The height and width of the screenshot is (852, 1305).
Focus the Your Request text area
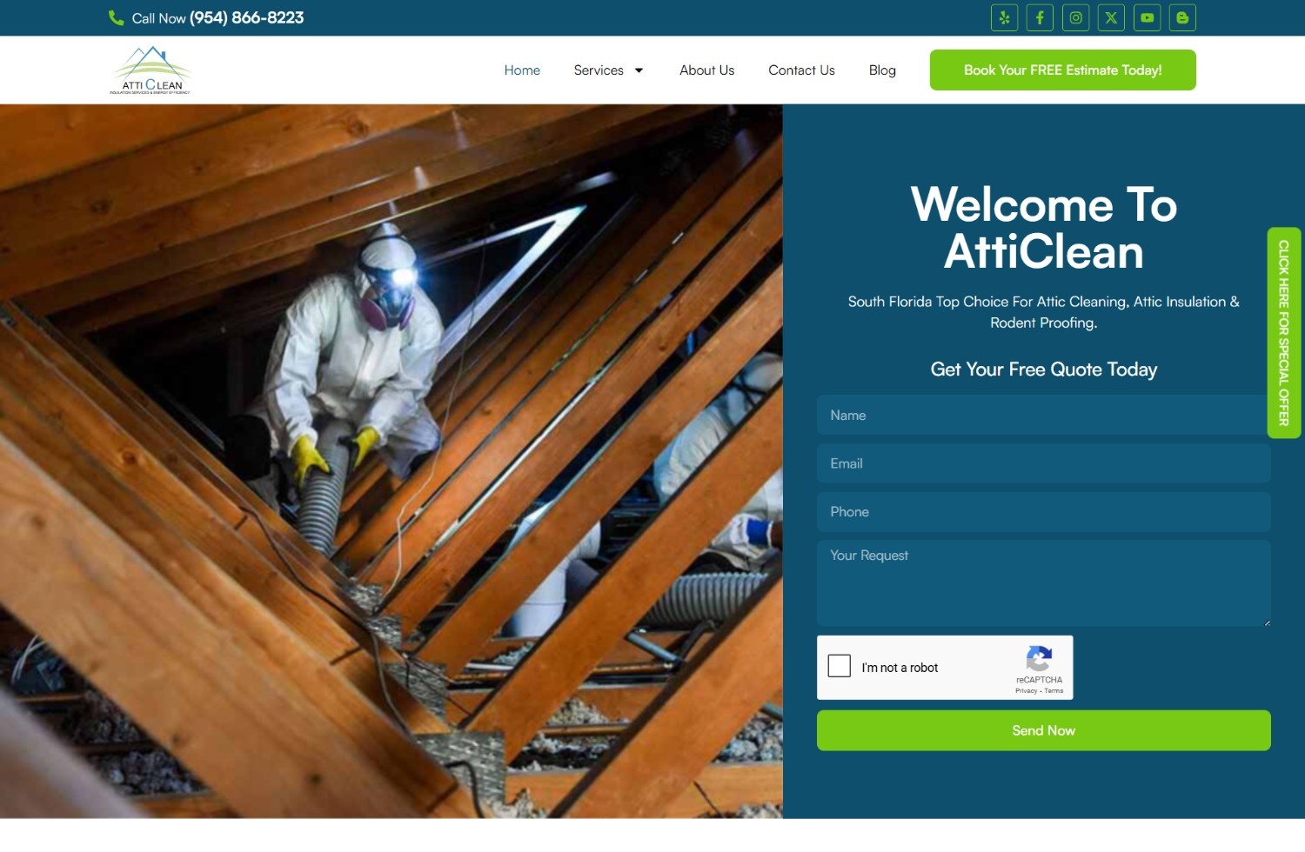pyautogui.click(x=1043, y=583)
